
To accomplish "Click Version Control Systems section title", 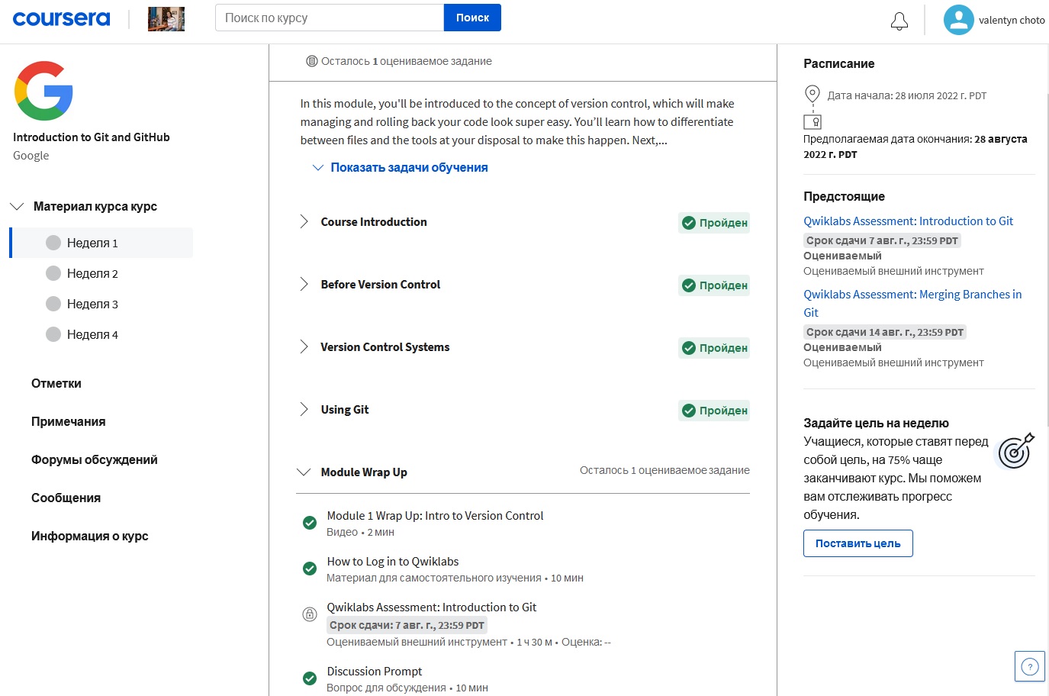I will point(385,347).
